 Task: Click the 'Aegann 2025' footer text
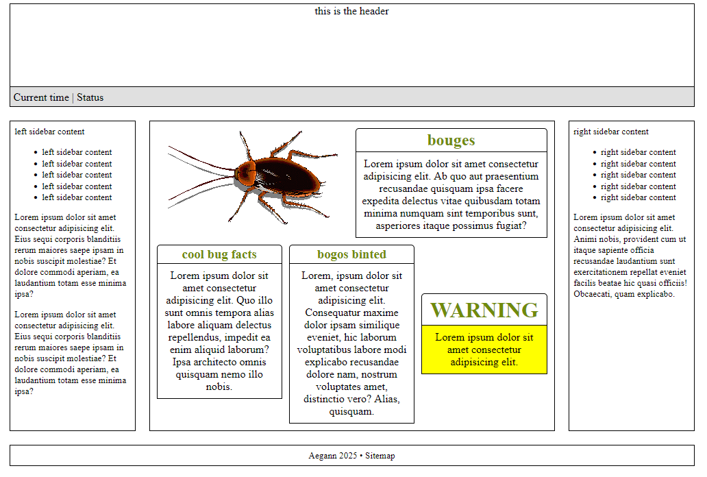click(x=333, y=456)
